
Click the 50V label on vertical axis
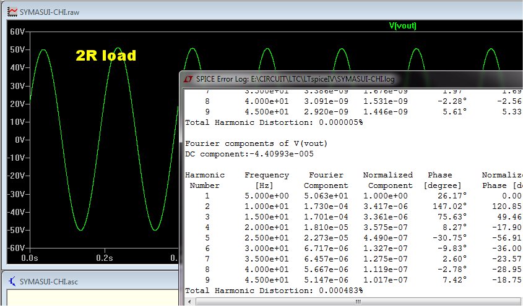[x=18, y=49]
